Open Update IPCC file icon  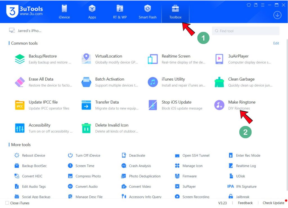point(20,105)
